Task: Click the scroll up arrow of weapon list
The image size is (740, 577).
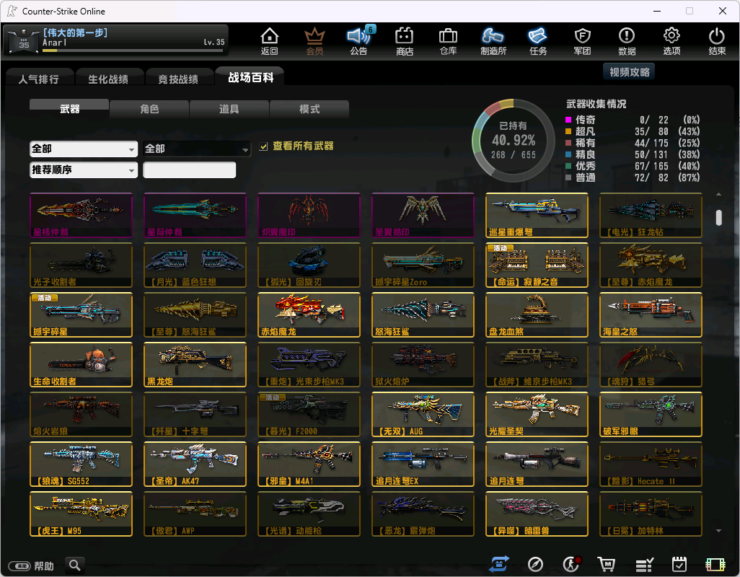Action: [718, 195]
